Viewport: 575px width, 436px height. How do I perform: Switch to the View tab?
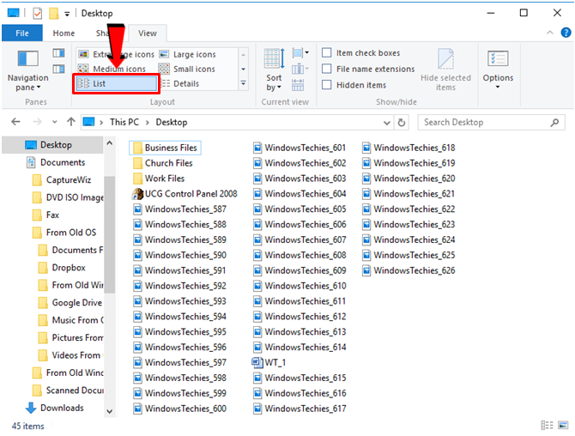click(x=148, y=33)
